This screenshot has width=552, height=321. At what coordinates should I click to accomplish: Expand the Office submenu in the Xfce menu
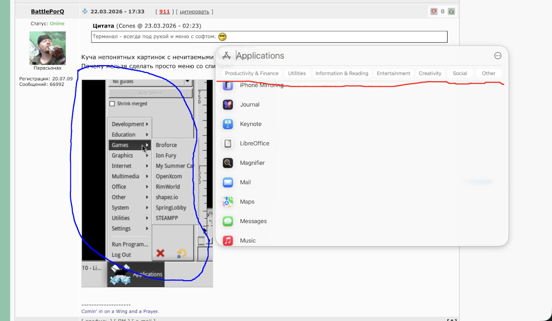point(130,186)
